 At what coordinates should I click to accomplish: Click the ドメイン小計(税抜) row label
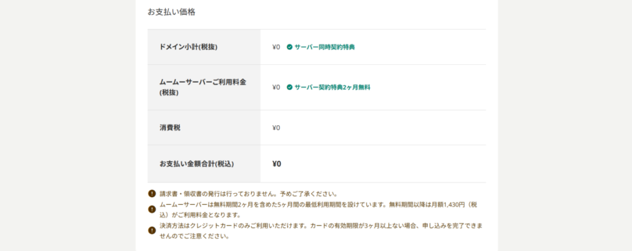pyautogui.click(x=188, y=47)
